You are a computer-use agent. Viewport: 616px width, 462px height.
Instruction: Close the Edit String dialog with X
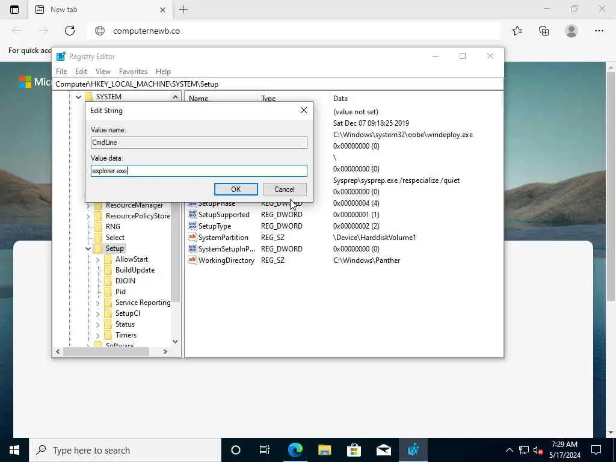click(304, 111)
